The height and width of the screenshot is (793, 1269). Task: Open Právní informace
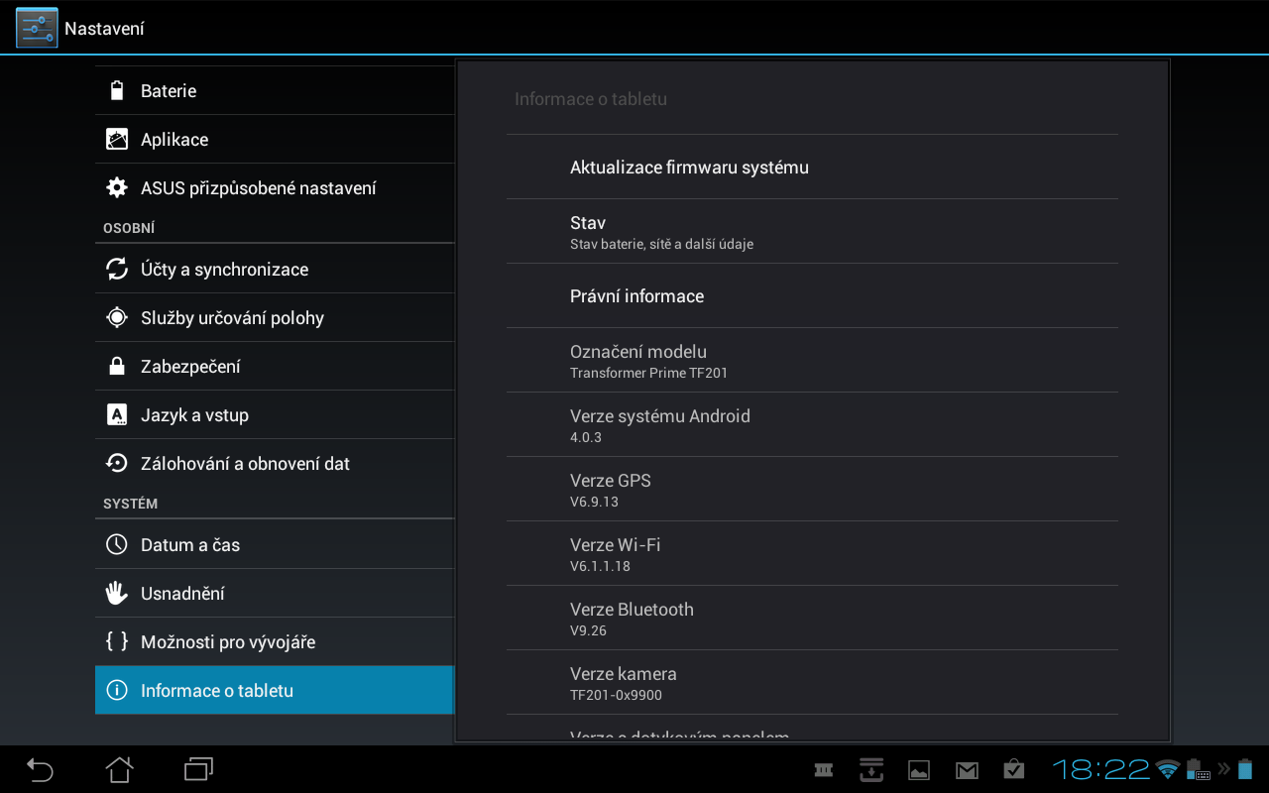pyautogui.click(x=636, y=295)
